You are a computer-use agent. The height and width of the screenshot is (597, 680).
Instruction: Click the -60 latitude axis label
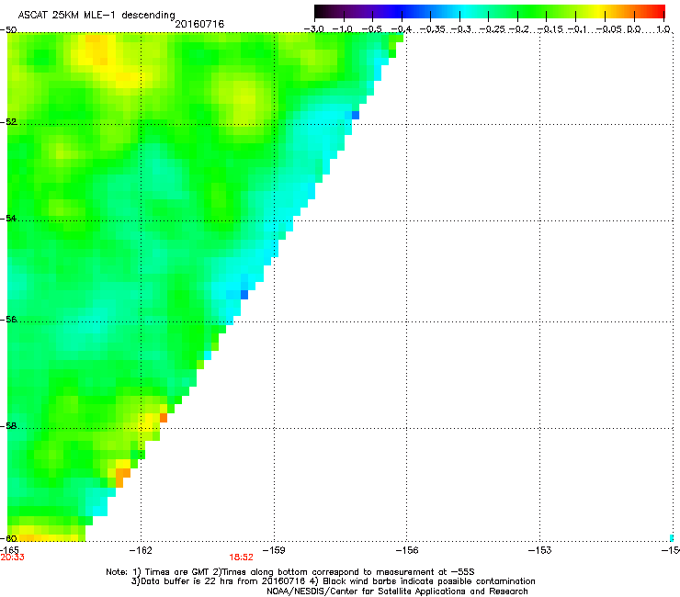tap(8, 539)
